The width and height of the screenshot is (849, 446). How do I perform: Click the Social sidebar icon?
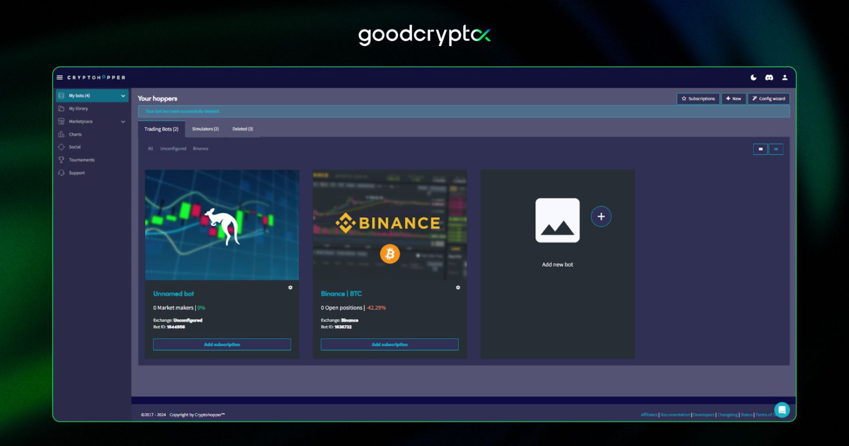pyautogui.click(x=61, y=147)
